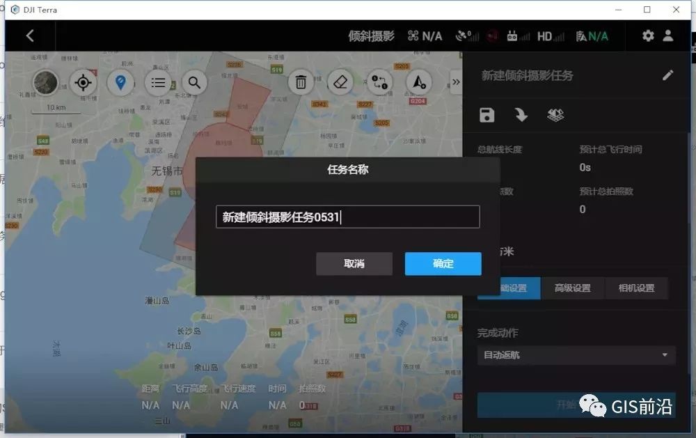Screen dimensions: 696x438
Task: Select the eraser icon on the map toolbar
Action: [340, 82]
